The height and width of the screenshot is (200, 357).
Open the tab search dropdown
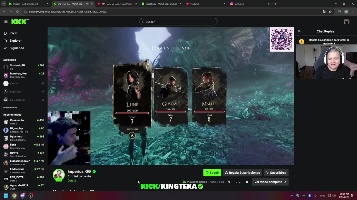pos(4,4)
